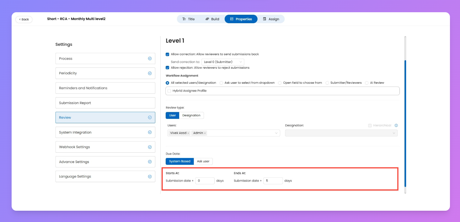Click the checkmark icon in Review row
This screenshot has height=222, width=460.
[150, 118]
